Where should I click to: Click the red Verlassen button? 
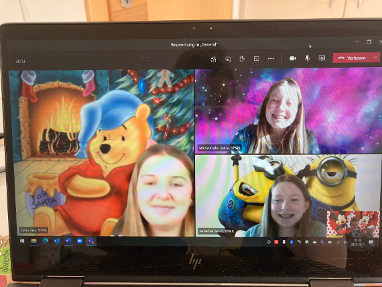point(353,58)
